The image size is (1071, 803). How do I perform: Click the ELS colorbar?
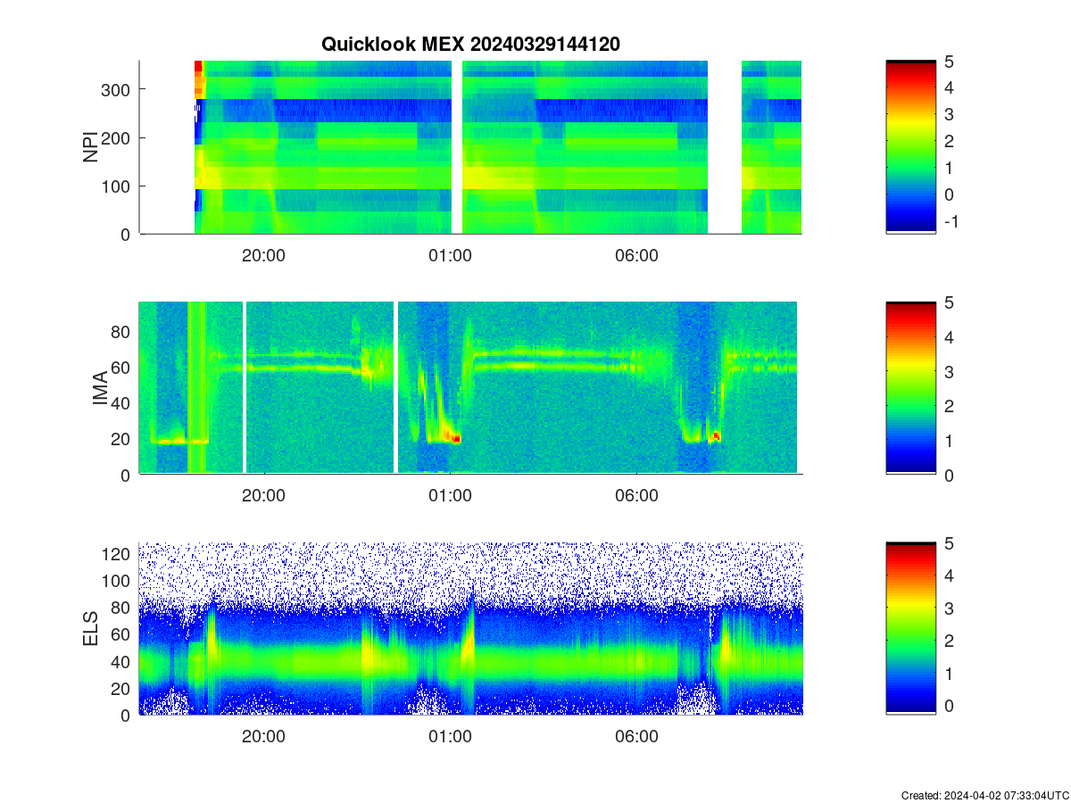point(910,628)
